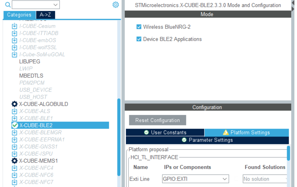Open the User Constants tab

pos(165,133)
